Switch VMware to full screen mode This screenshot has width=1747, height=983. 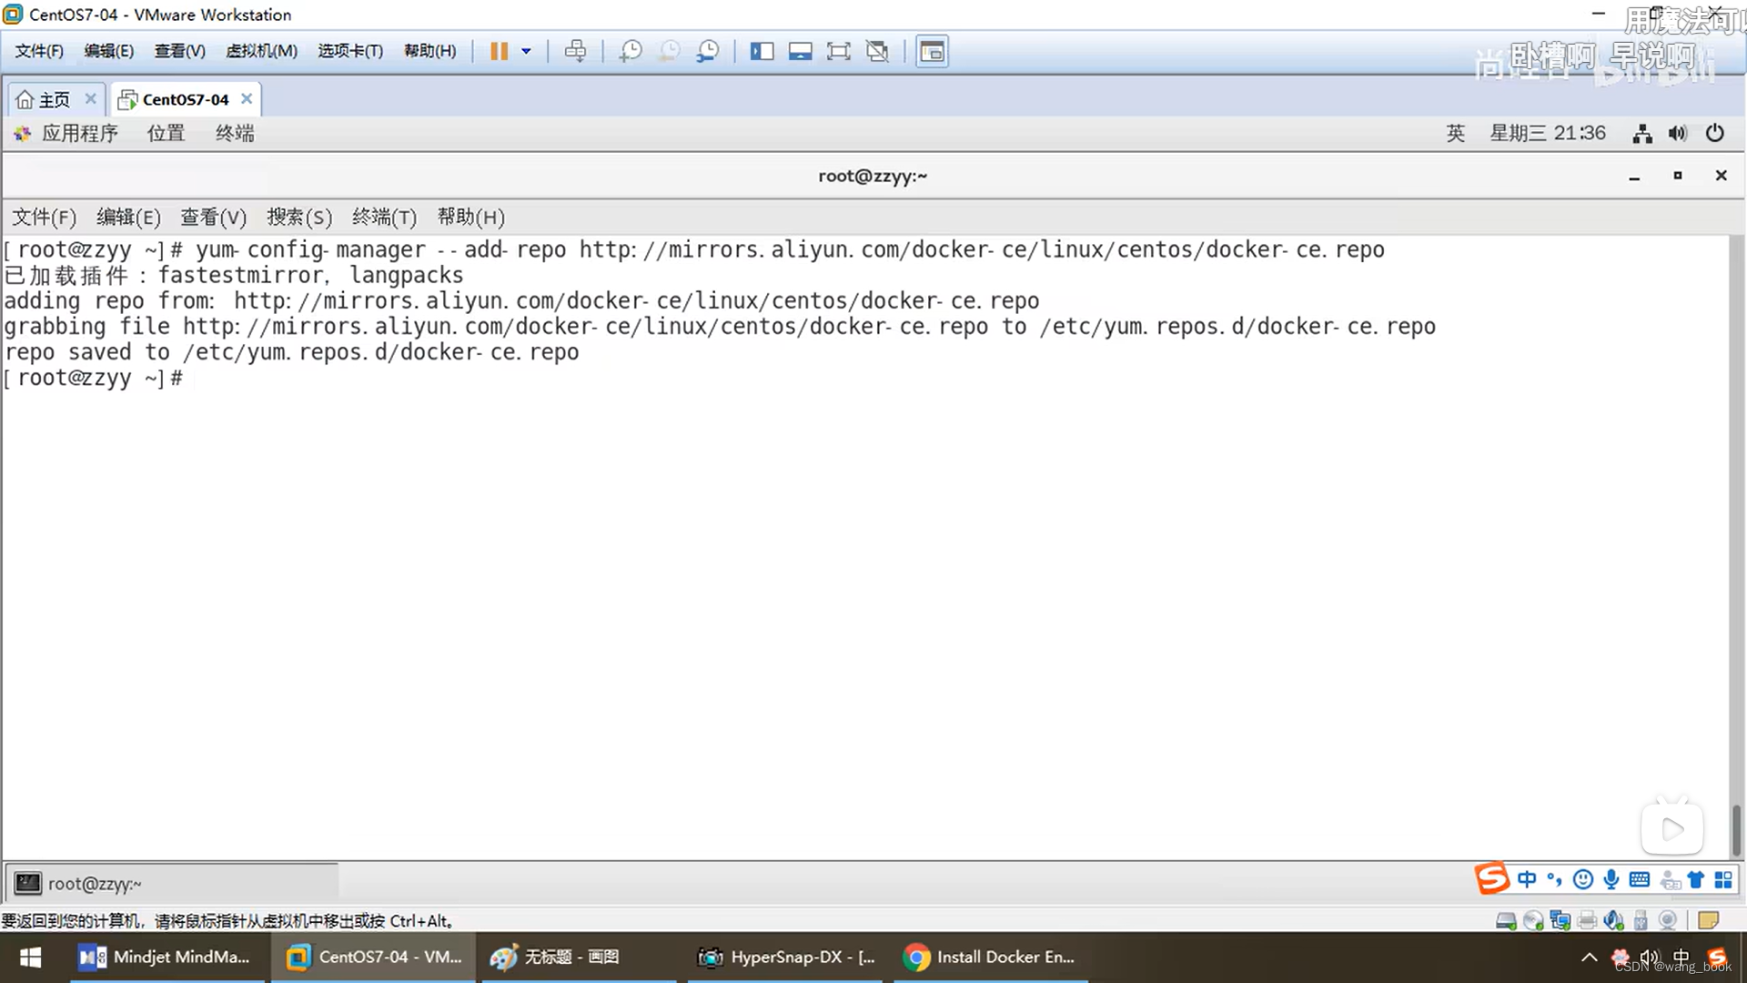click(x=838, y=51)
